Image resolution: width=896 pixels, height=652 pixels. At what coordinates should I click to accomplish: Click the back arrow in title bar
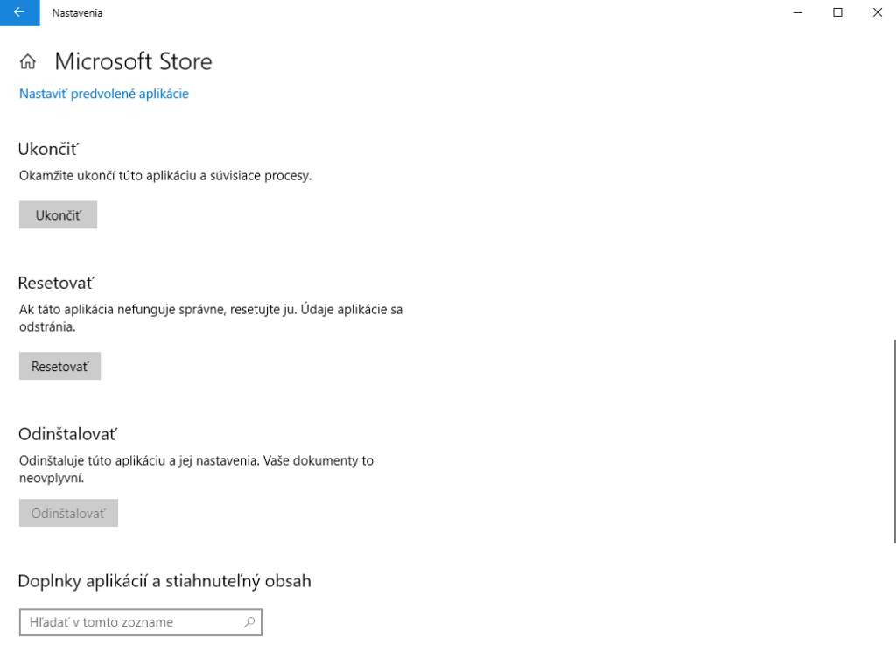click(19, 12)
